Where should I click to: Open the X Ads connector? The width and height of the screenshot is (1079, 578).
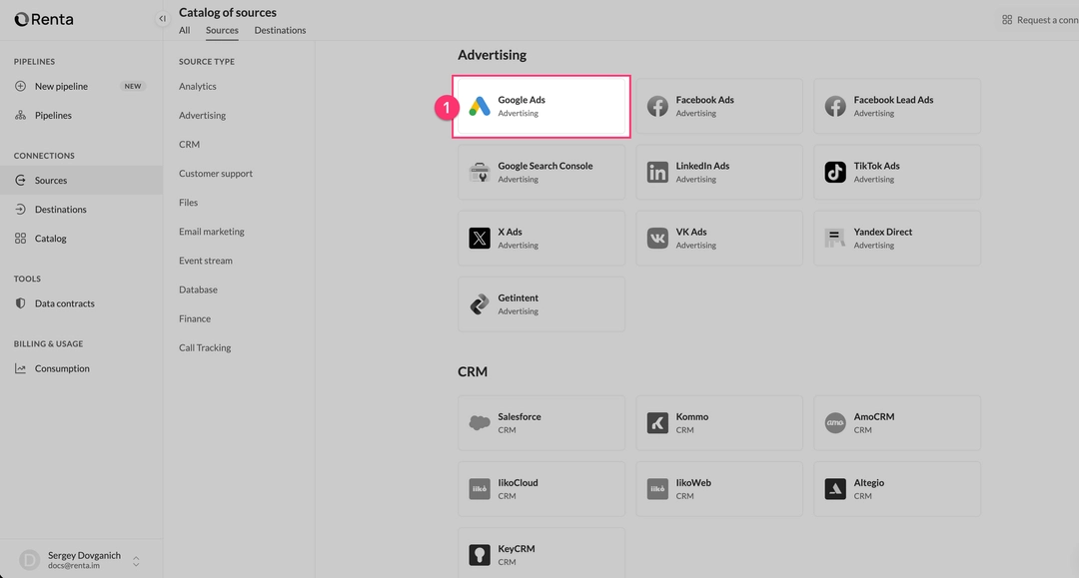[540, 238]
